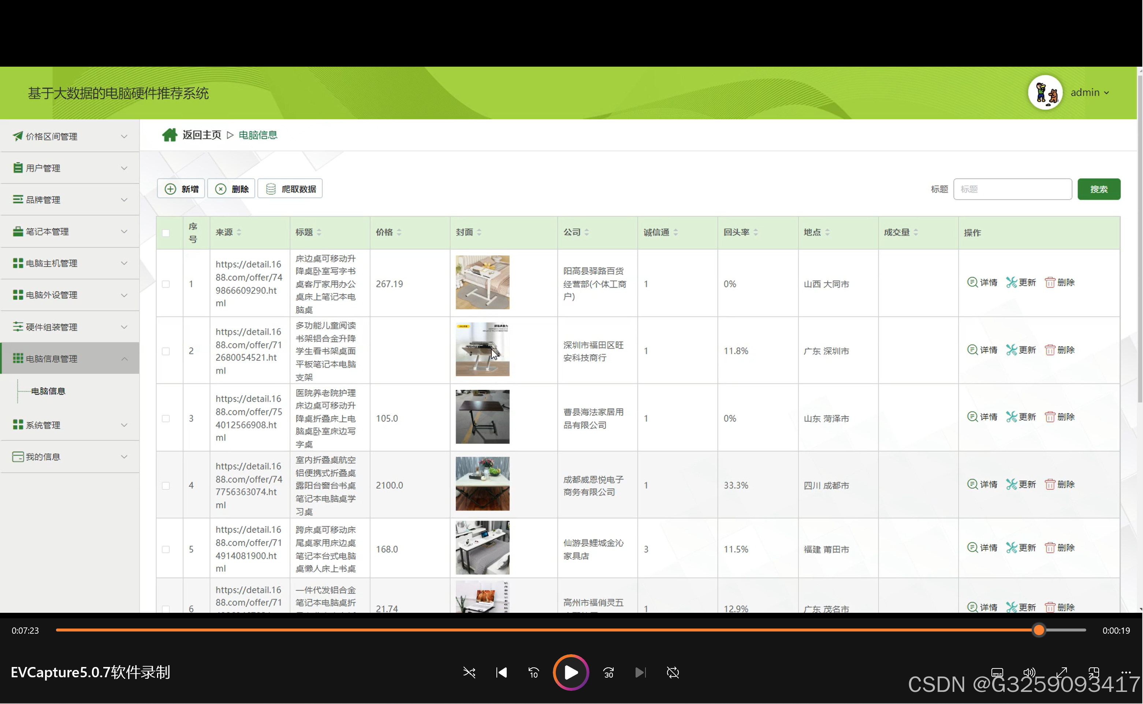
Task: Check the checkbox for row 3
Action: tap(166, 418)
